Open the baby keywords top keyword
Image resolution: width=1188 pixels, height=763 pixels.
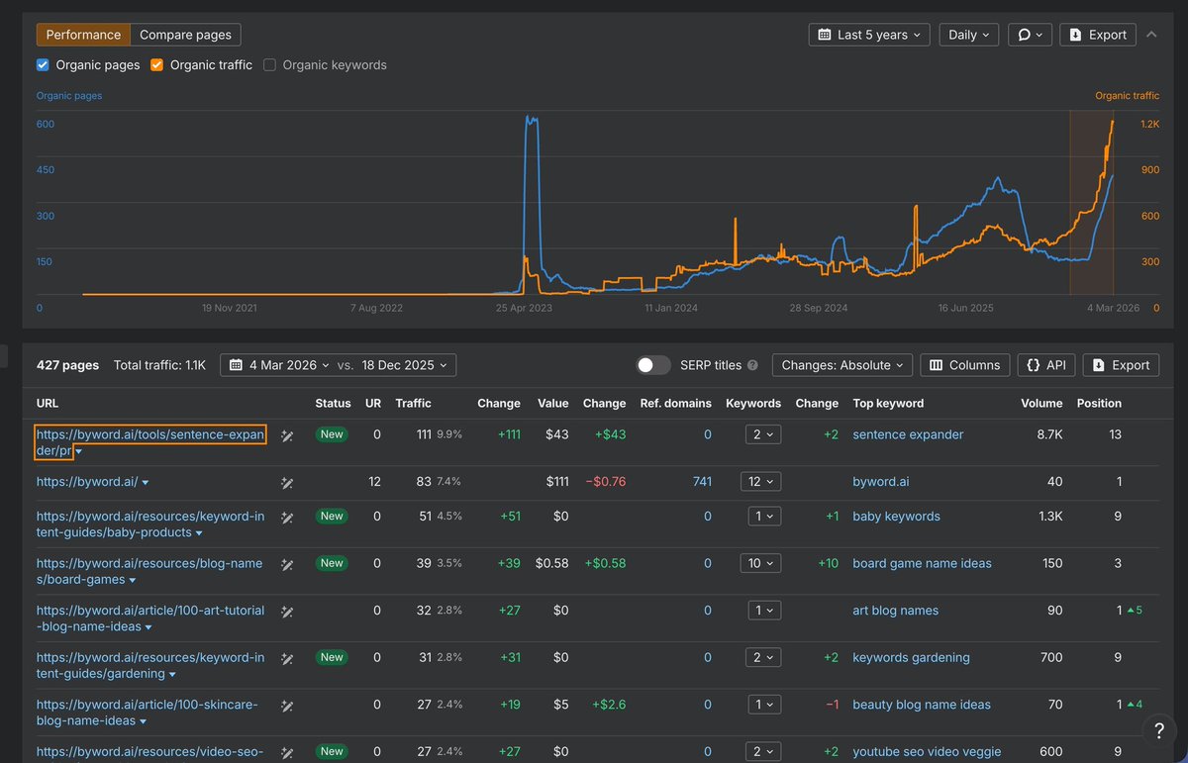pos(896,517)
